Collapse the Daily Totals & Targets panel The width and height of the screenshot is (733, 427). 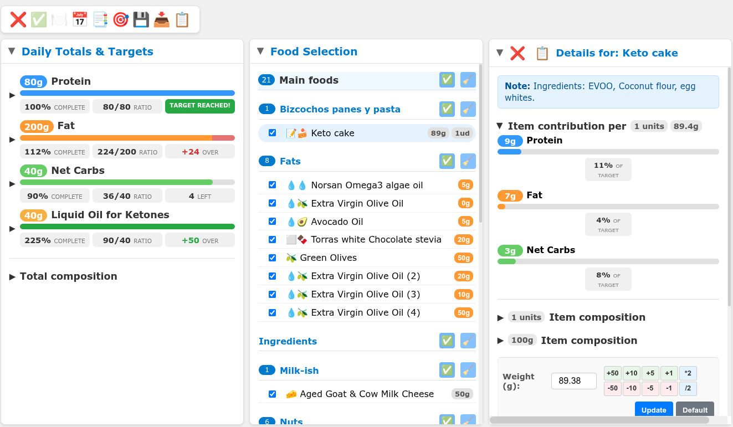coord(11,51)
